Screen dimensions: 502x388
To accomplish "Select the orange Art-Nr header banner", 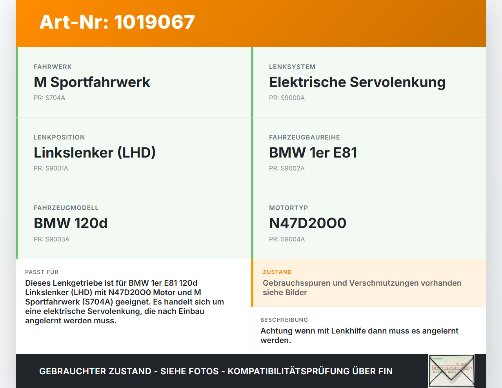I will point(251,23).
